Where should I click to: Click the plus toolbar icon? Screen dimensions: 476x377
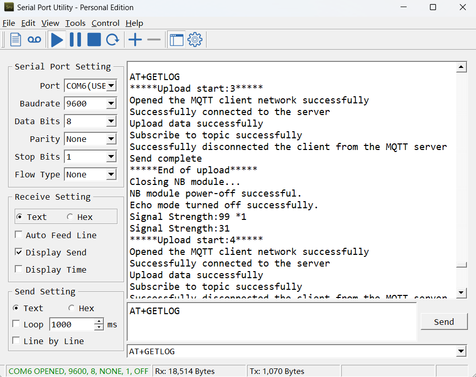click(x=135, y=40)
